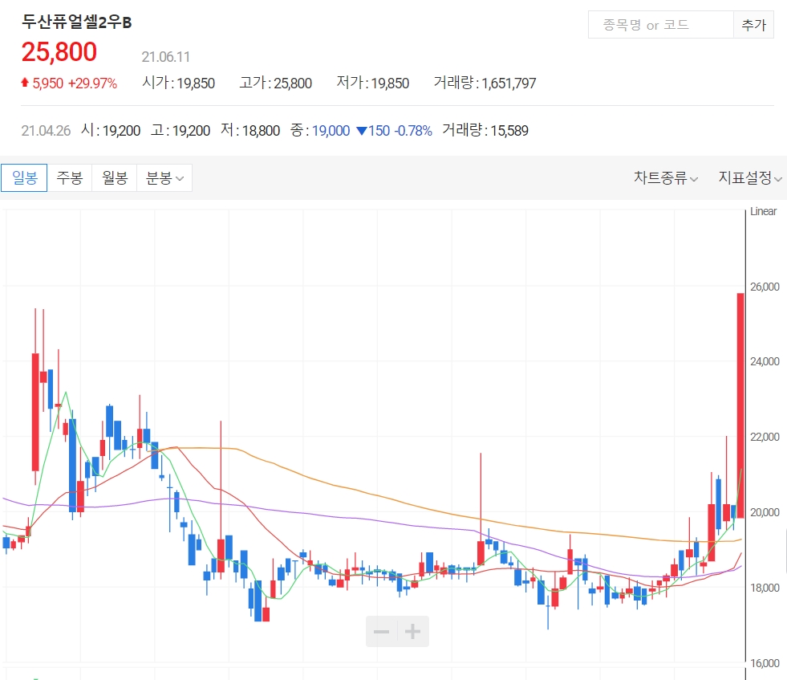Click the current price 25,800
787x680 pixels.
(59, 51)
